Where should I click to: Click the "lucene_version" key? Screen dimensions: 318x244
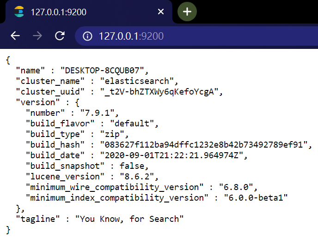[65, 177]
